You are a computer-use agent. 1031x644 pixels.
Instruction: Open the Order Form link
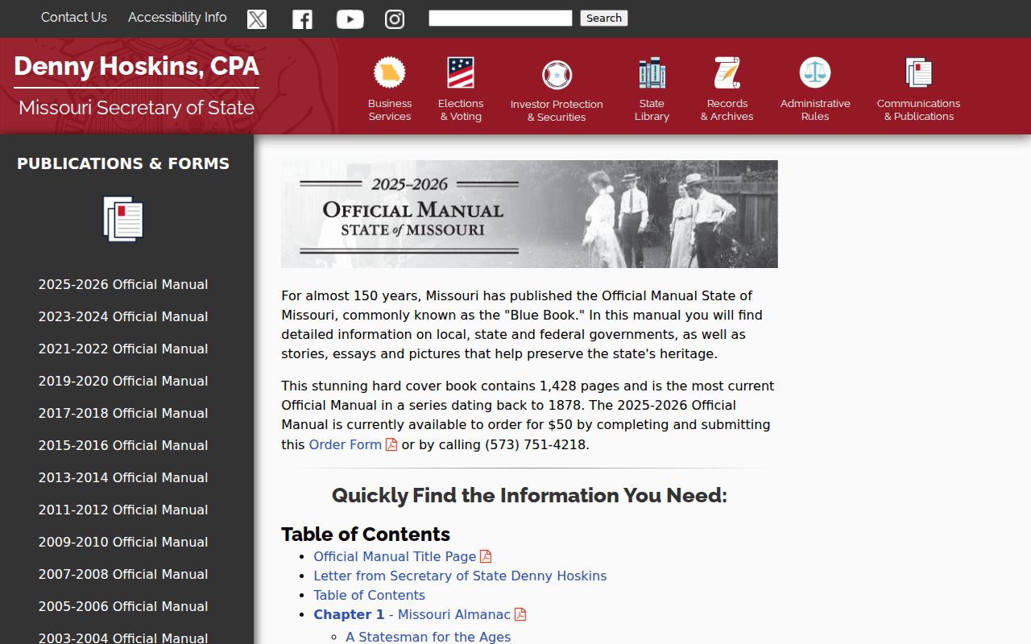[346, 444]
